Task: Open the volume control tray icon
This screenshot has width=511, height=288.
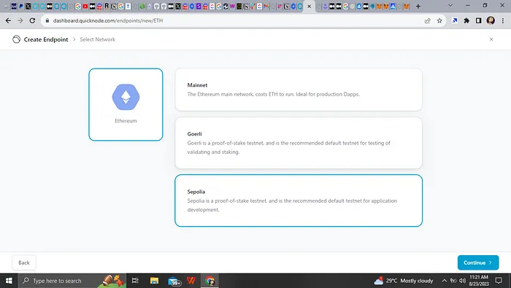Action: (462, 281)
